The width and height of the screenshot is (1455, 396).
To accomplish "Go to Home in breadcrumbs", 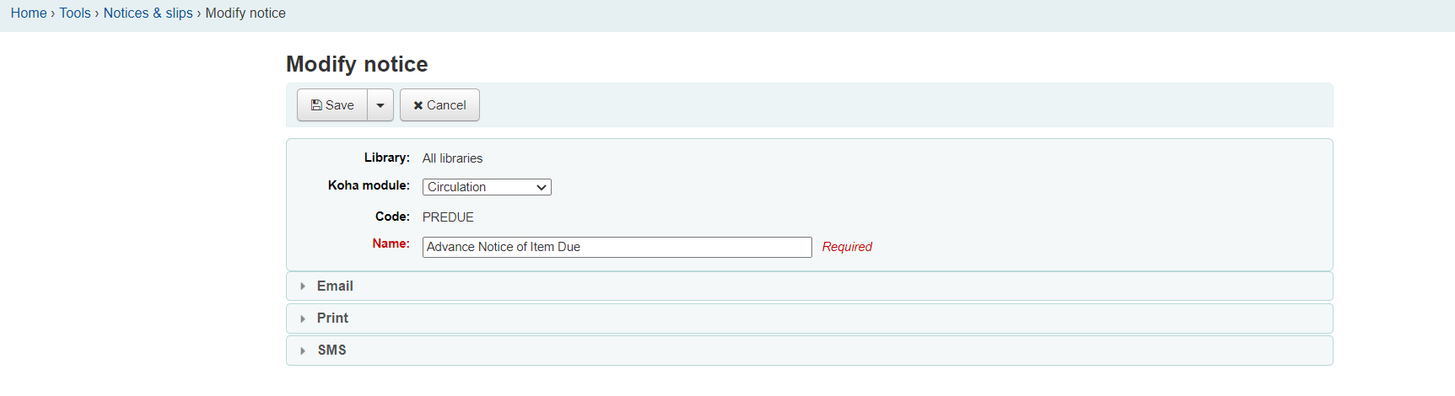I will coord(29,13).
